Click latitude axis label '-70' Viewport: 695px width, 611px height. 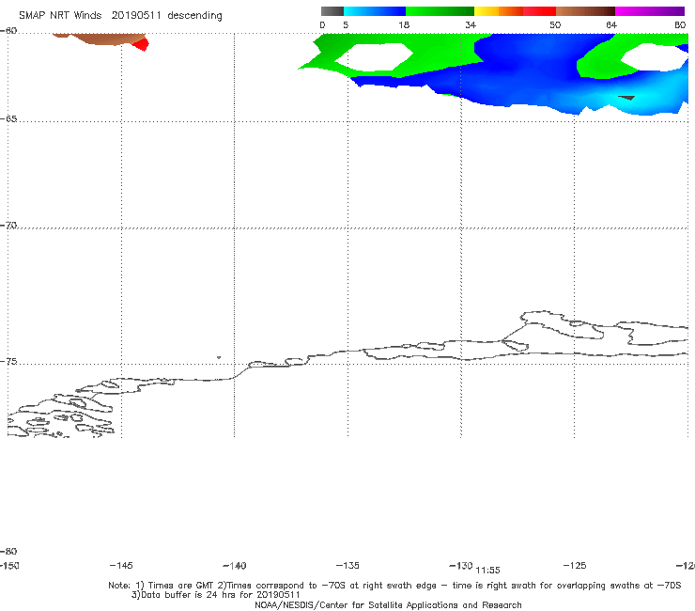[8, 226]
